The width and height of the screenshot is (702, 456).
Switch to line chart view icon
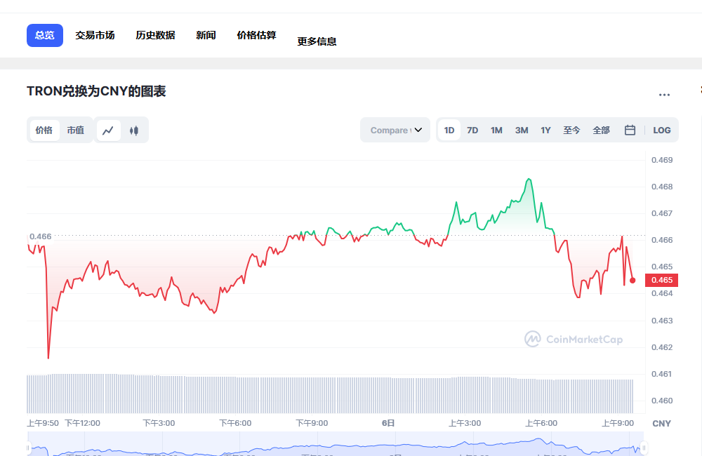coord(108,130)
